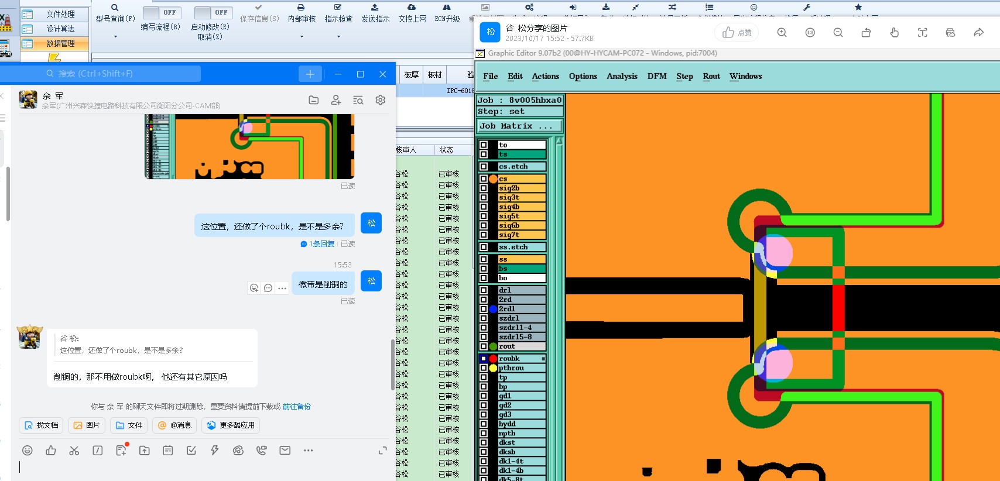This screenshot has height=481, width=1000.
Task: Expand the 内部审核 dropdown arrow
Action: 302,37
